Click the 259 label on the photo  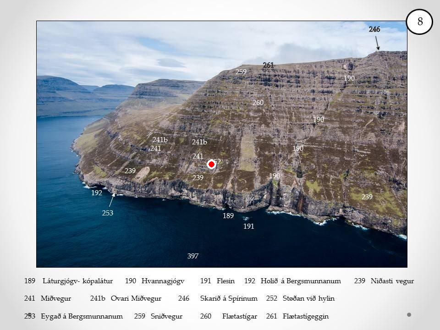[x=241, y=72]
